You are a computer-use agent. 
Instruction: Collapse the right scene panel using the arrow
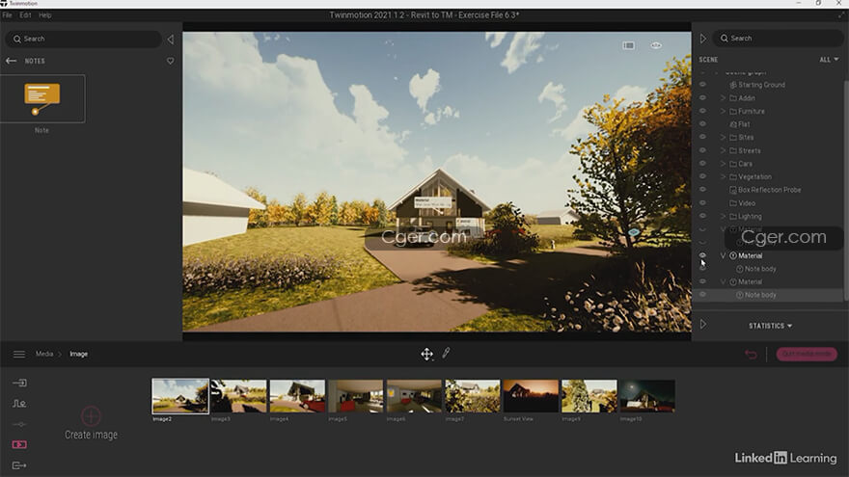(702, 39)
